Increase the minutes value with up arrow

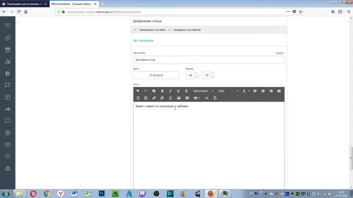pos(213,73)
